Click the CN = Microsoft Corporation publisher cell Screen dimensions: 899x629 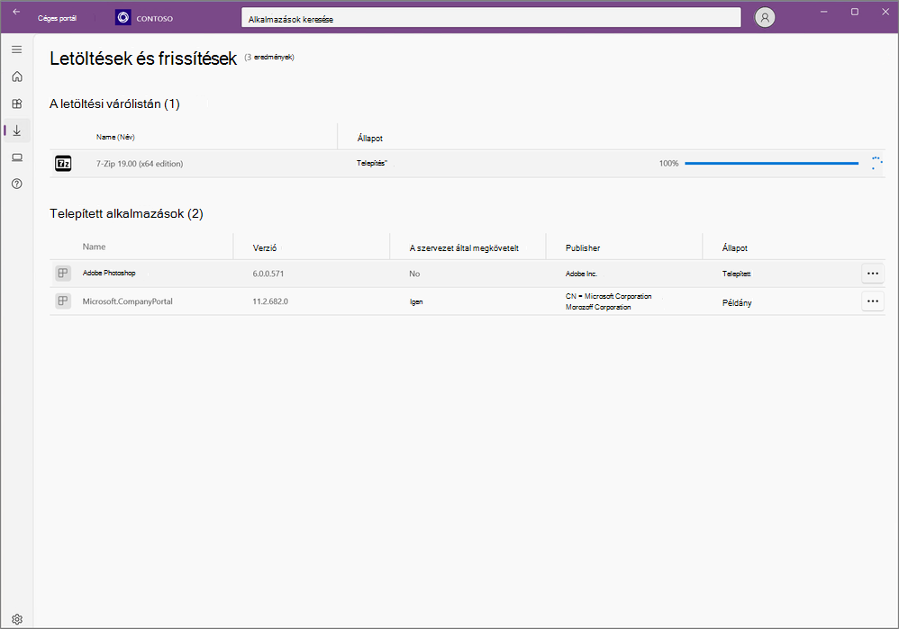coord(608,301)
